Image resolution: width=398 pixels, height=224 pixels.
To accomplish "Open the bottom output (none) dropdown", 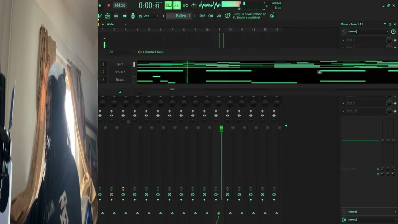I will pos(369,220).
